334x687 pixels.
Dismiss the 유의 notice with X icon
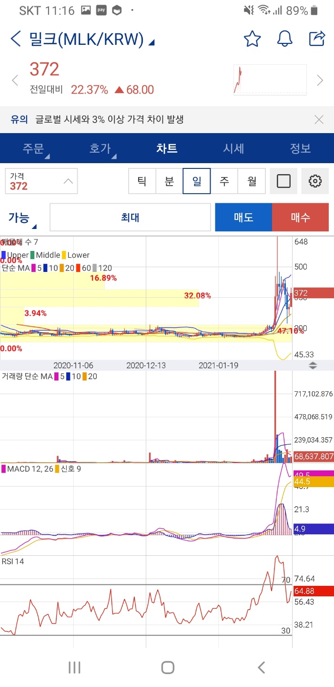tap(319, 120)
